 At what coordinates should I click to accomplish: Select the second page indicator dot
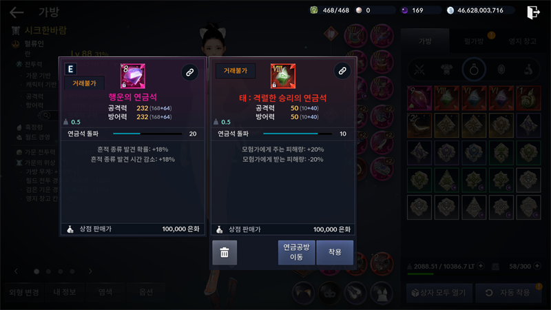click(48, 271)
